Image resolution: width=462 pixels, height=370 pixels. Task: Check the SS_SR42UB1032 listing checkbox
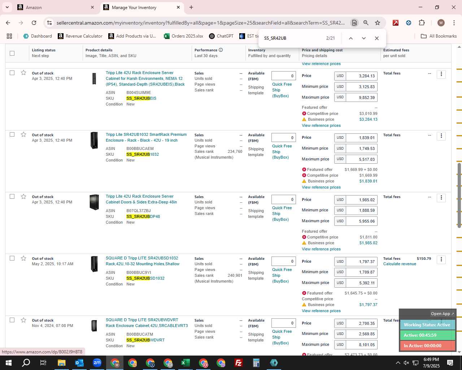coord(12,134)
